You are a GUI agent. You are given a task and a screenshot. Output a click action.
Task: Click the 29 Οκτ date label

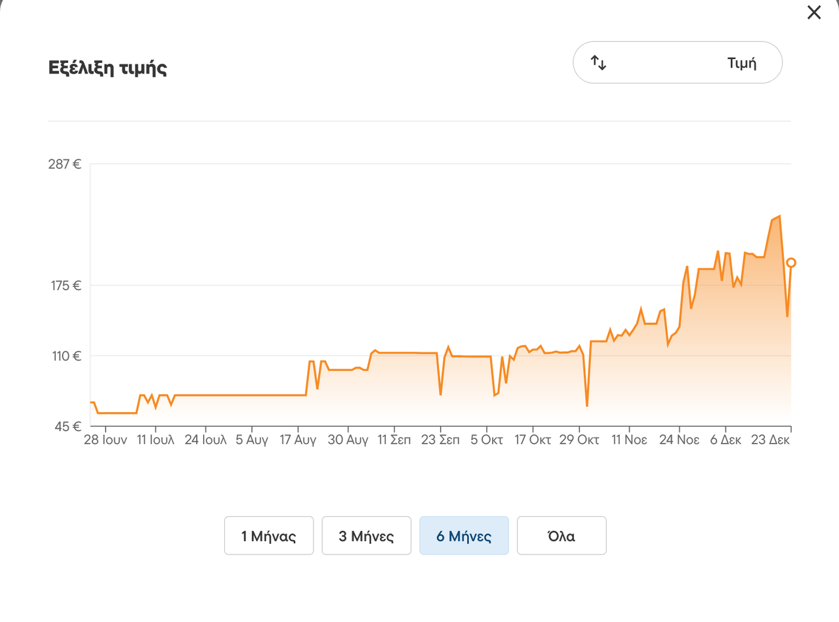(579, 440)
